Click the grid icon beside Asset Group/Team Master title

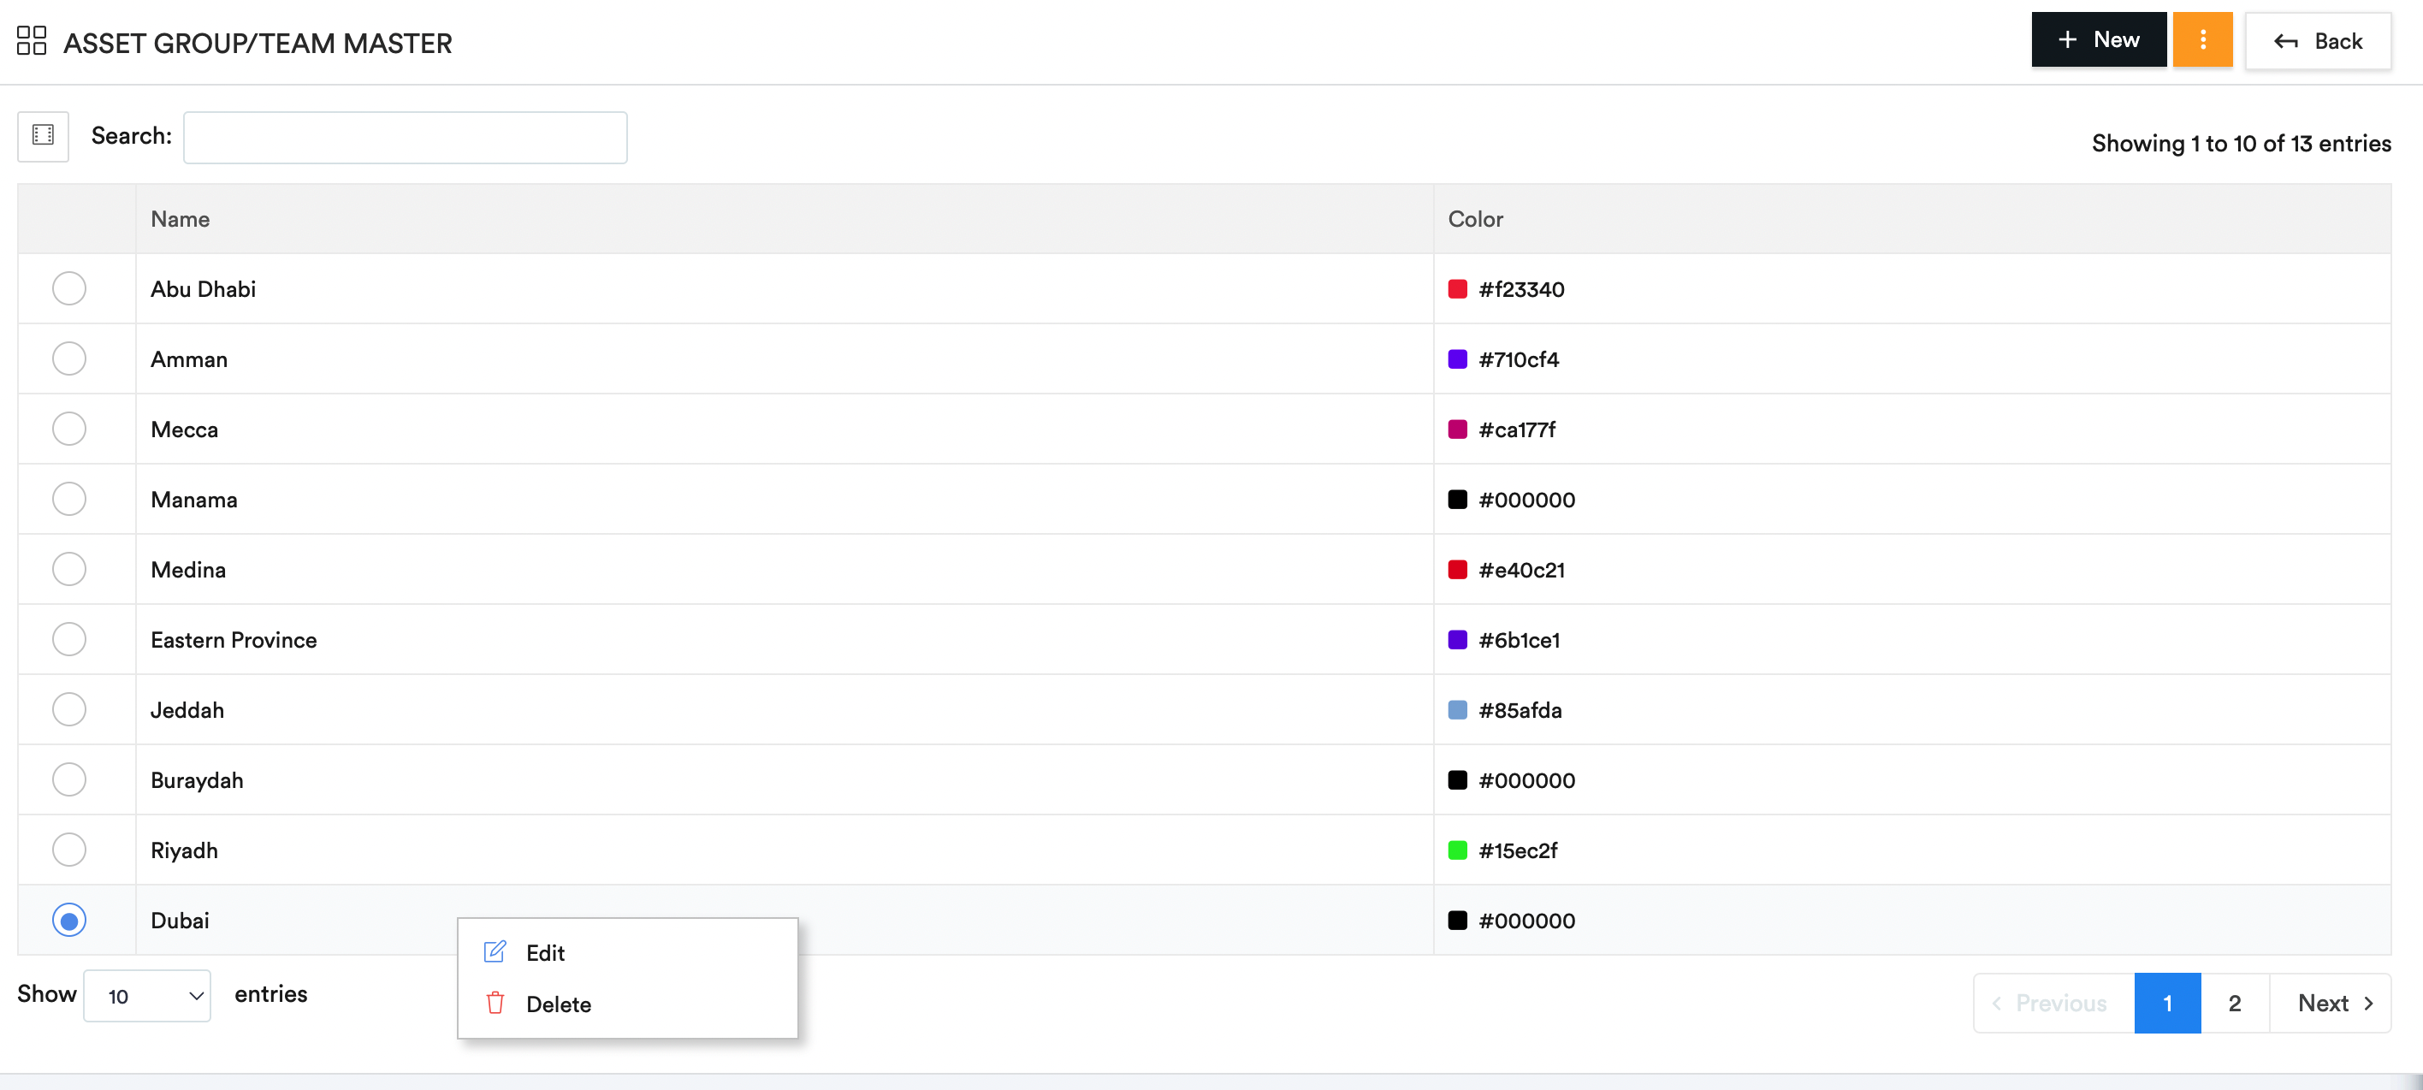tap(31, 40)
